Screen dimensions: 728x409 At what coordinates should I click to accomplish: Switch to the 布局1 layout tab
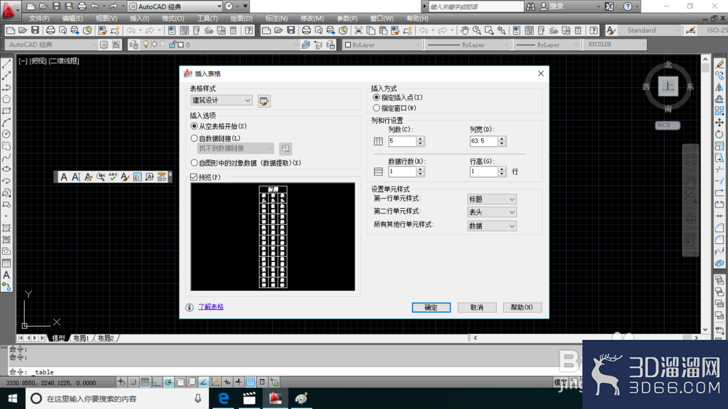coord(82,338)
